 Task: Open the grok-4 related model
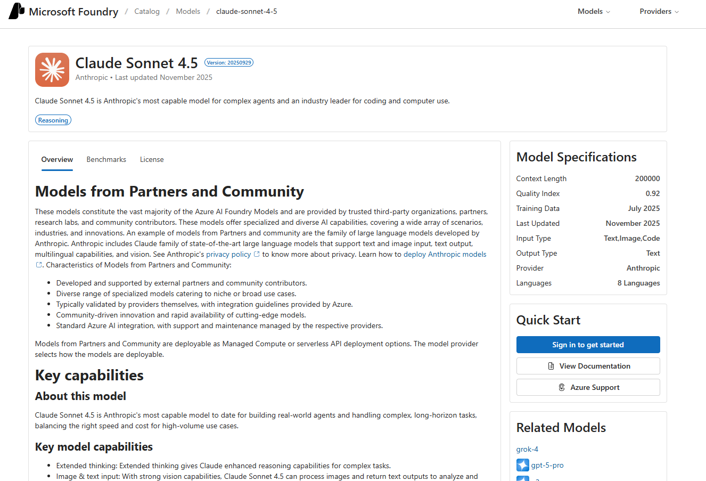[x=527, y=449]
